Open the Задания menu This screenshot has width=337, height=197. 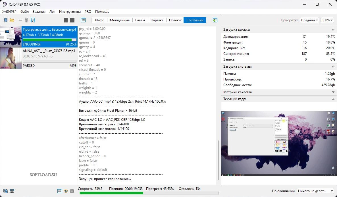click(39, 12)
